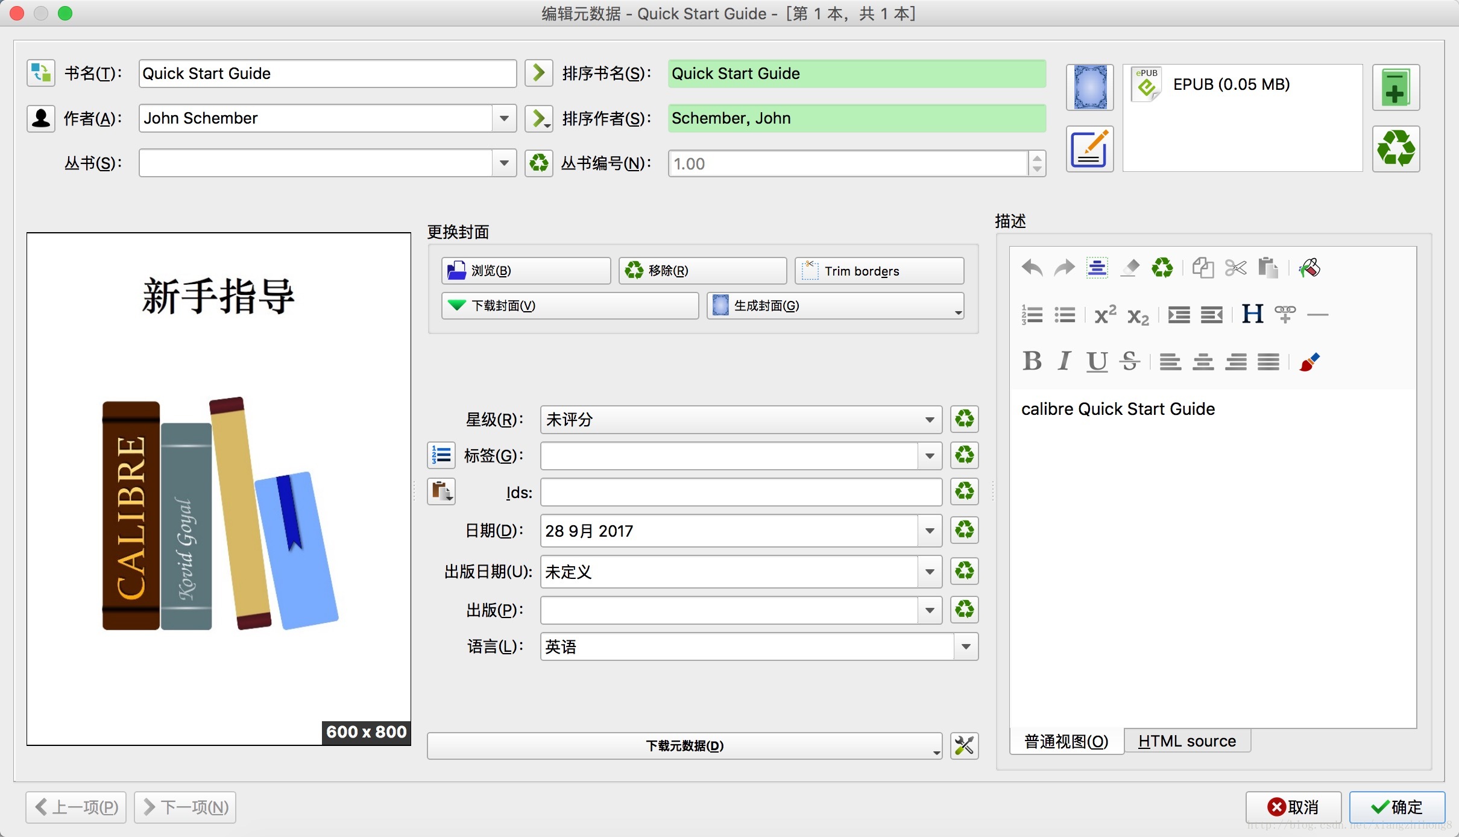Expand the author 作者 dropdown
The height and width of the screenshot is (837, 1459).
[504, 118]
